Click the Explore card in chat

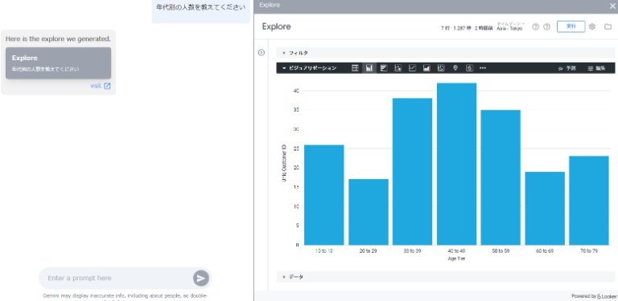[58, 63]
